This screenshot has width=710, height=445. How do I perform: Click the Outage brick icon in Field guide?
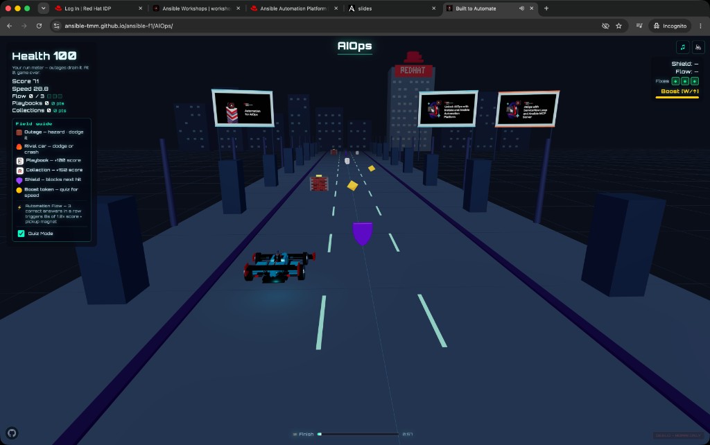tap(19, 132)
